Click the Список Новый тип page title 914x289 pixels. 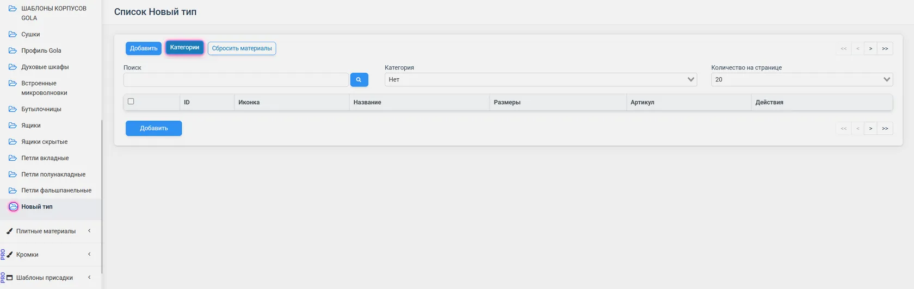pos(155,12)
